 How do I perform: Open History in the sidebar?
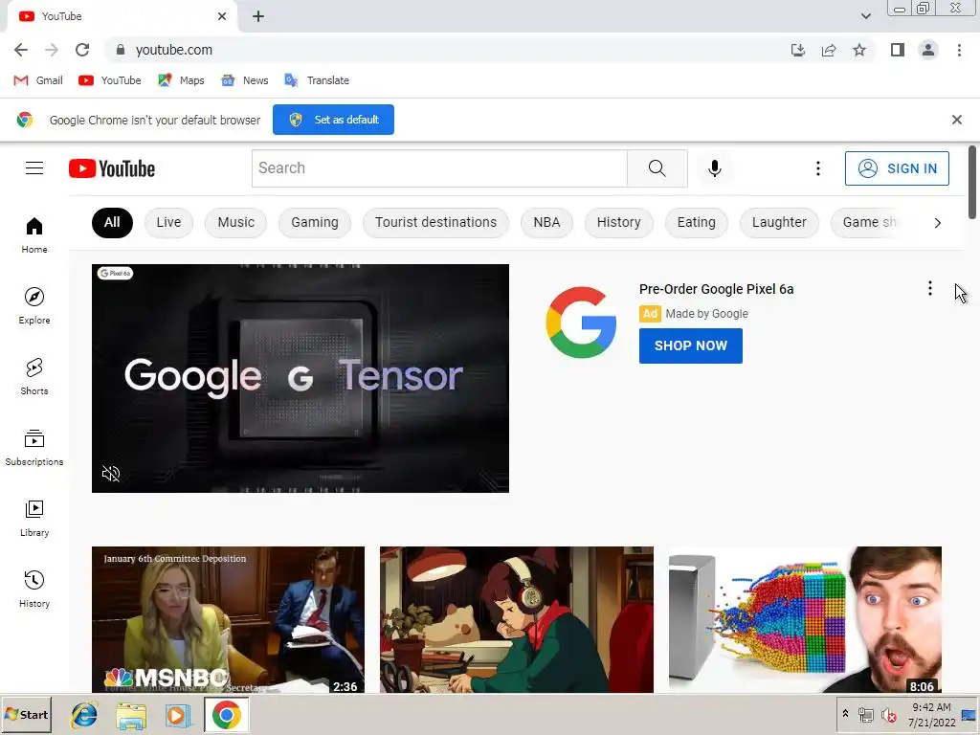click(x=34, y=589)
